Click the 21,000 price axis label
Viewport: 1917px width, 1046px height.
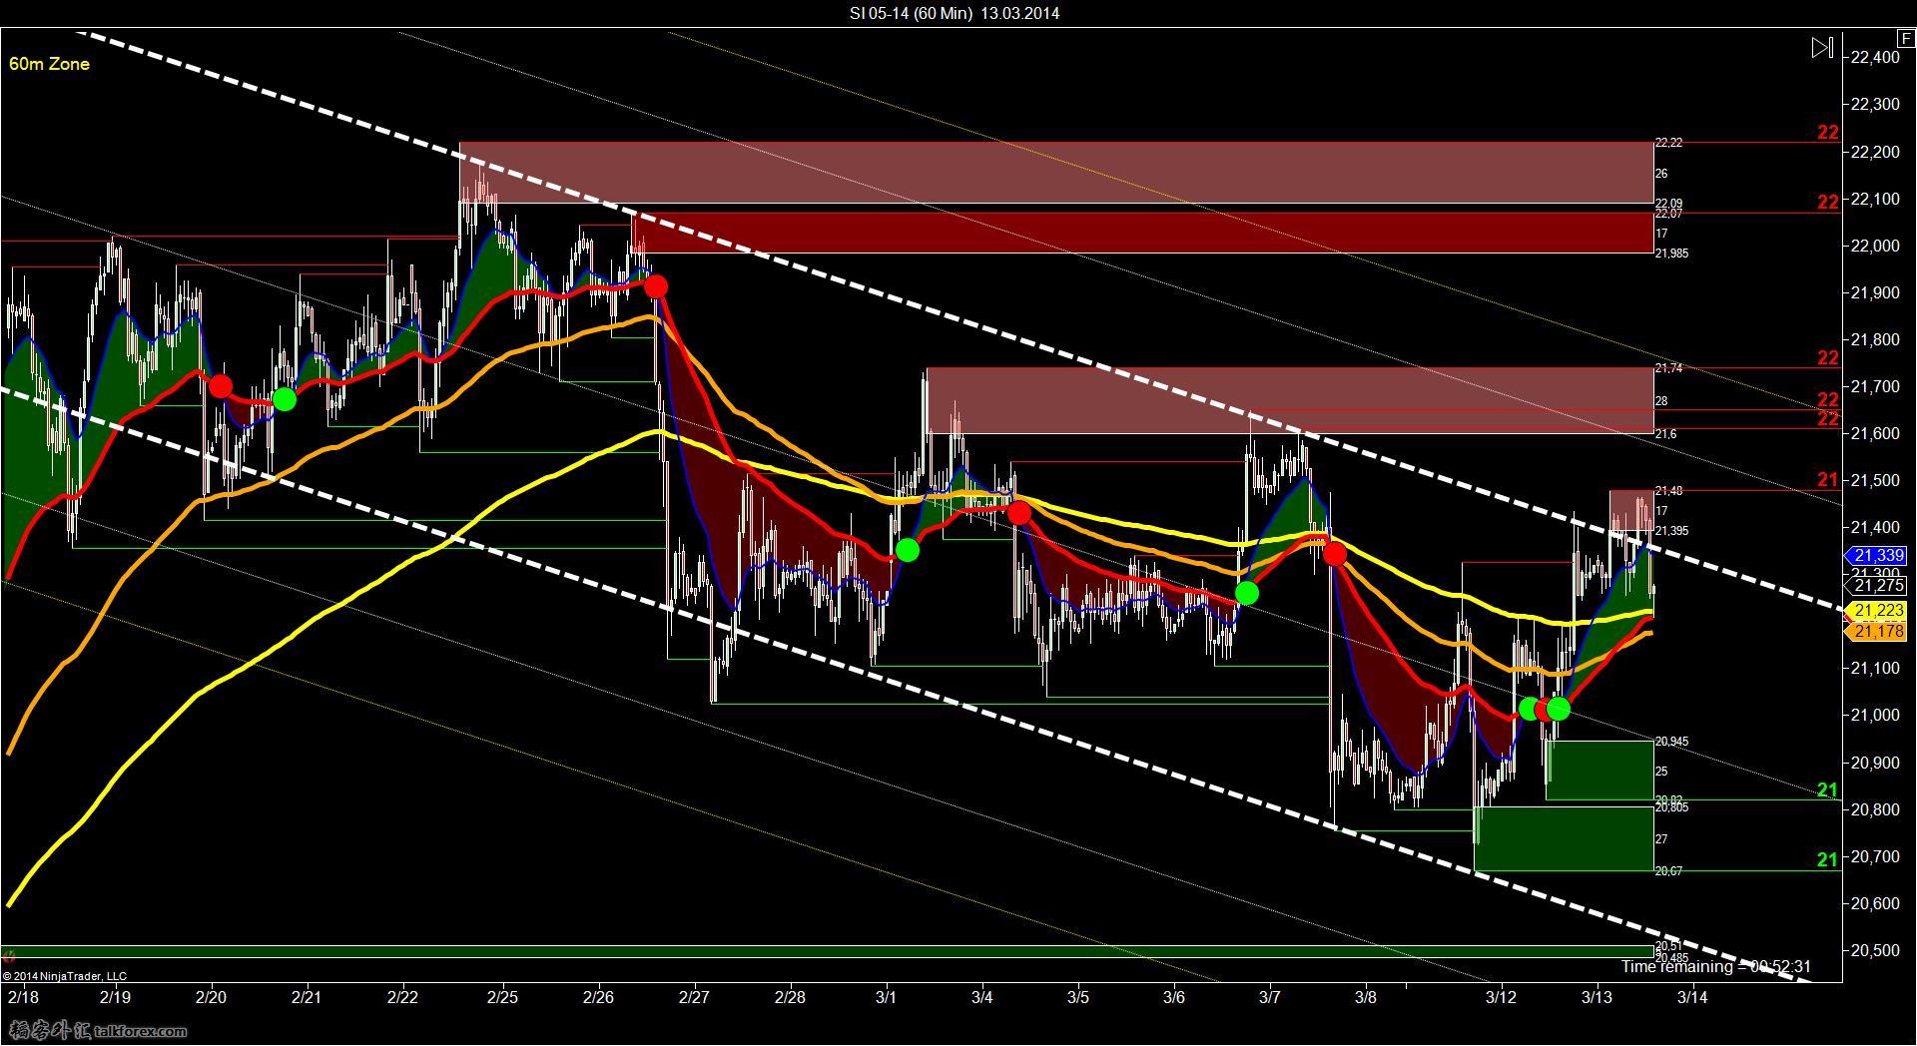(1875, 716)
